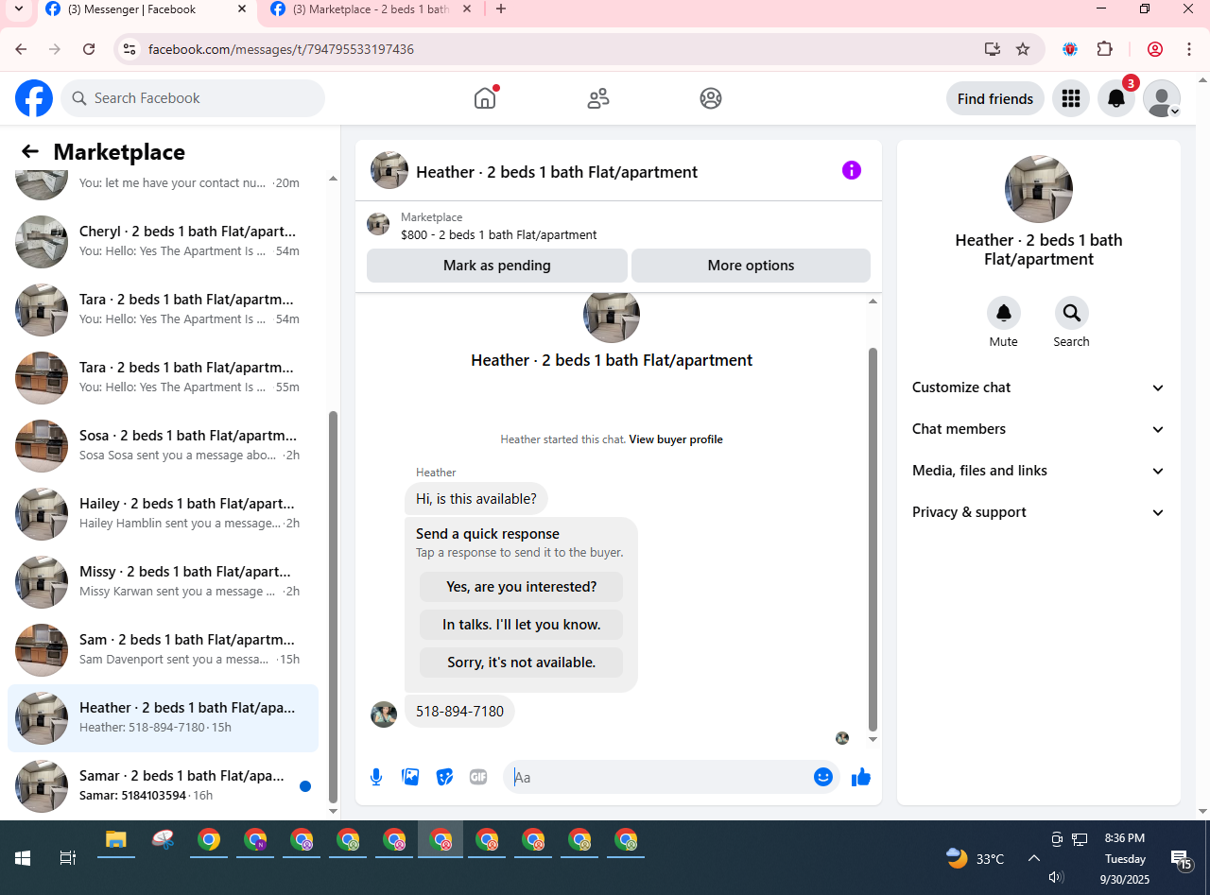Reload the page in Chrome
The image size is (1210, 895).
89,49
